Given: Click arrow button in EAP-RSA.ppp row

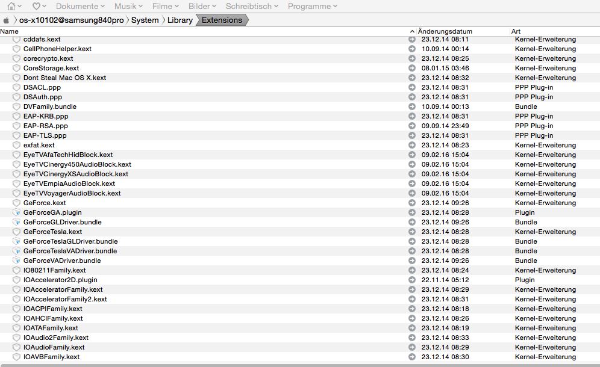Looking at the screenshot, I should 411,126.
